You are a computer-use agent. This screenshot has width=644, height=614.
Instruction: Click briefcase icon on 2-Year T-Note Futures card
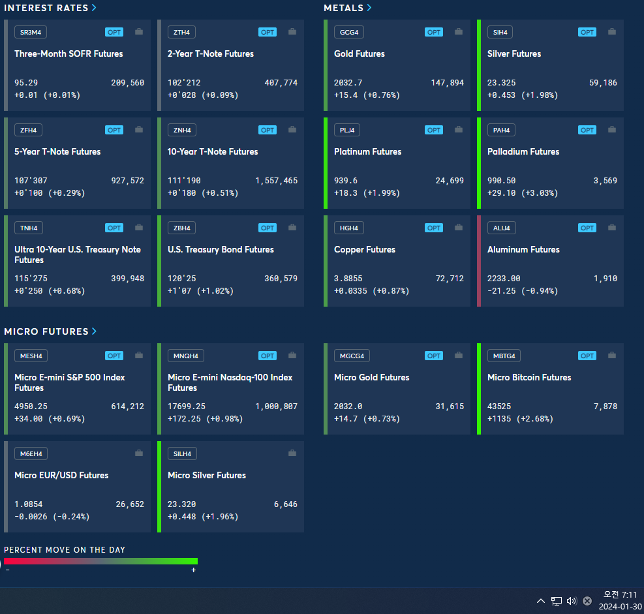292,31
